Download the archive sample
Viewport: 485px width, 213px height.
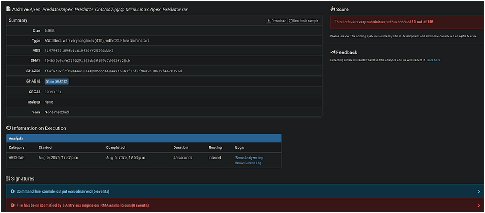tap(277, 20)
